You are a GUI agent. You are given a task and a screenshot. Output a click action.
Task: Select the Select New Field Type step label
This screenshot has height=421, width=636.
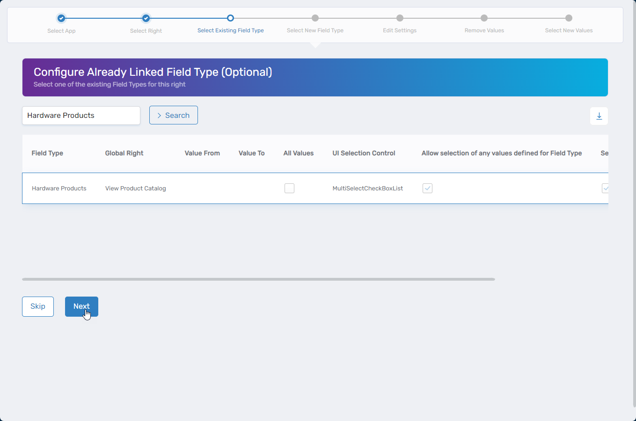point(315,30)
